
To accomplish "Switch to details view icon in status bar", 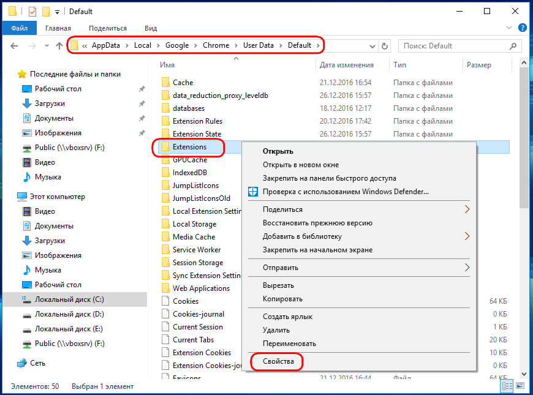I will [x=507, y=386].
